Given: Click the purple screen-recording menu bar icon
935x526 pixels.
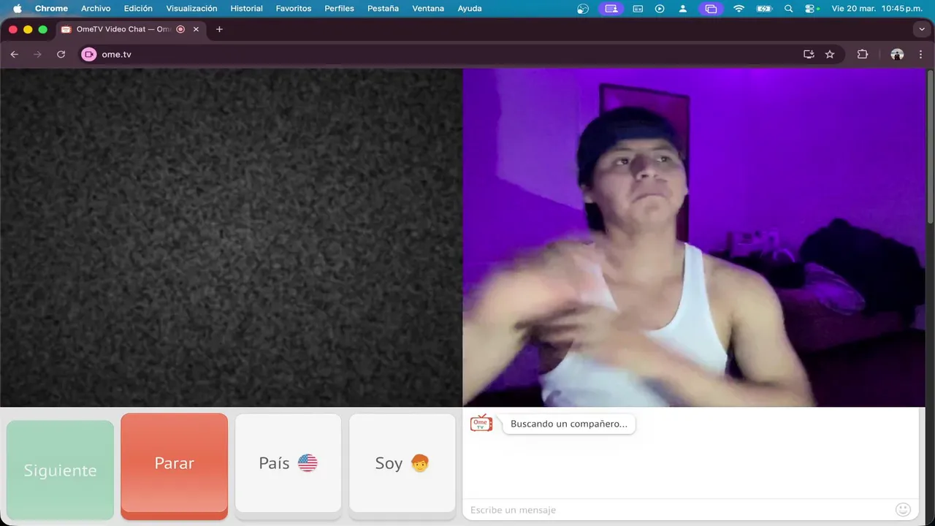Looking at the screenshot, I should point(611,9).
